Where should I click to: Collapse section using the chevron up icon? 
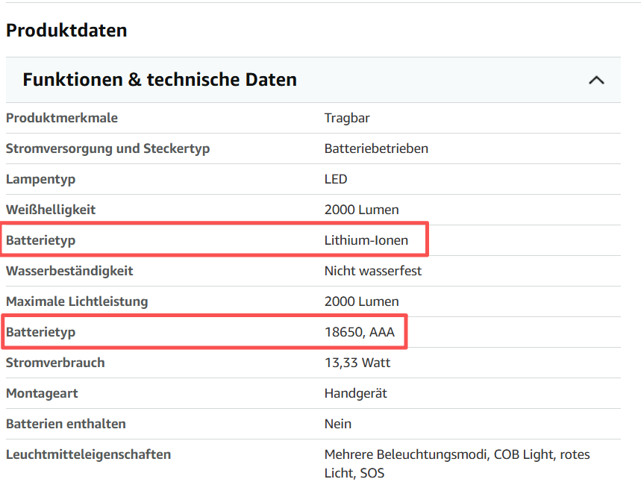click(x=596, y=80)
